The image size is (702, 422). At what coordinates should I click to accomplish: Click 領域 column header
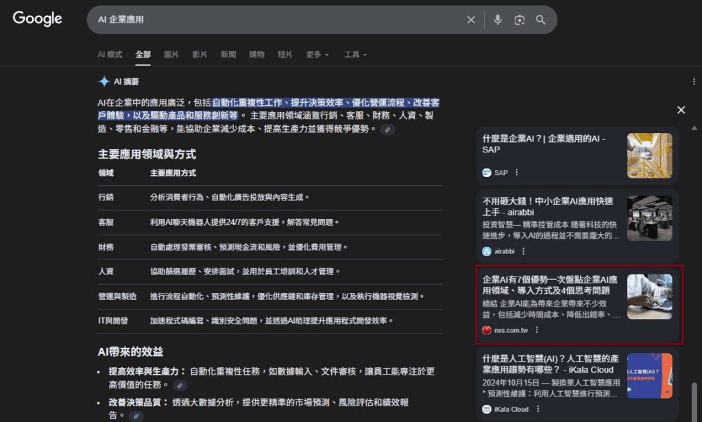[x=106, y=173]
